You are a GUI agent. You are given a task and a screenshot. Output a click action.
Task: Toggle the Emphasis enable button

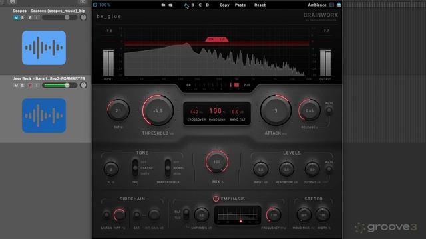pos(216,199)
